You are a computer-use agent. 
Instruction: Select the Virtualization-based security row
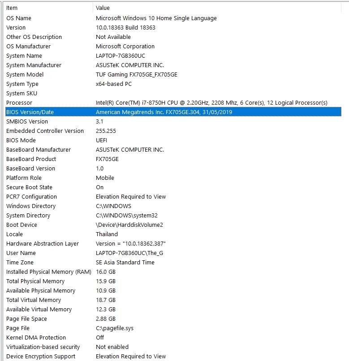pos(173,347)
